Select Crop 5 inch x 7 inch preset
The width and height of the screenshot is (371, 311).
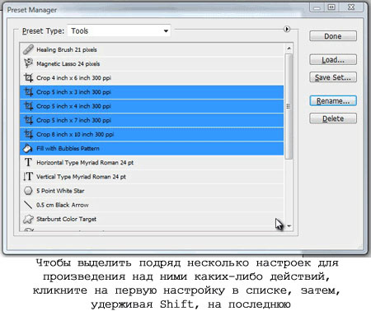coord(152,120)
